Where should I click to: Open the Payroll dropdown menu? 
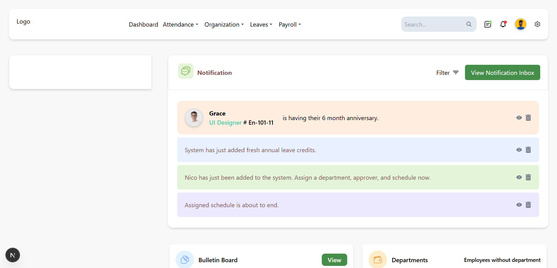coord(290,24)
